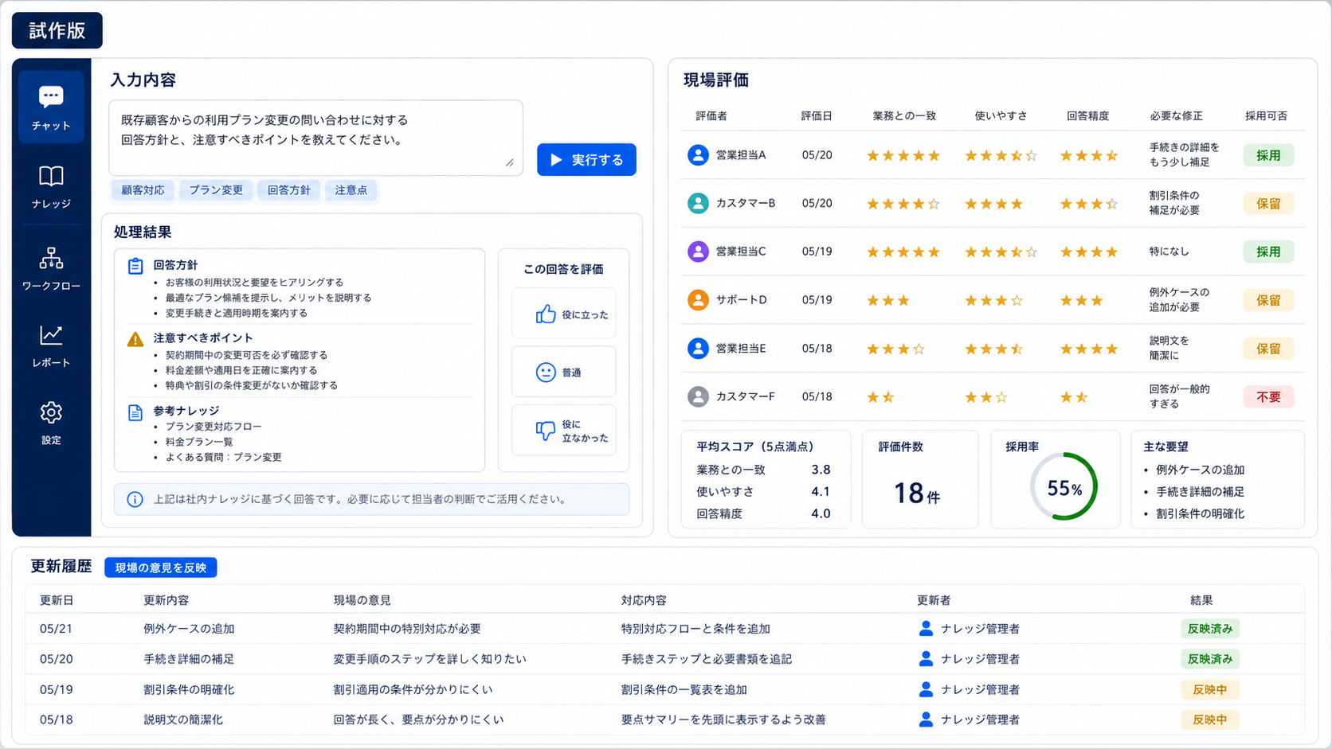Click プラン変更対応フロー reference item

(214, 427)
